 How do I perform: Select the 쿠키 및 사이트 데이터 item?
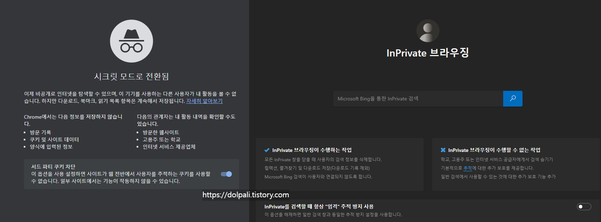pyautogui.click(x=54, y=140)
